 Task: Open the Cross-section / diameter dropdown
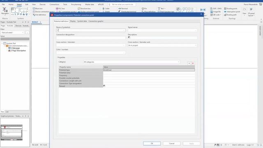tap(124, 45)
